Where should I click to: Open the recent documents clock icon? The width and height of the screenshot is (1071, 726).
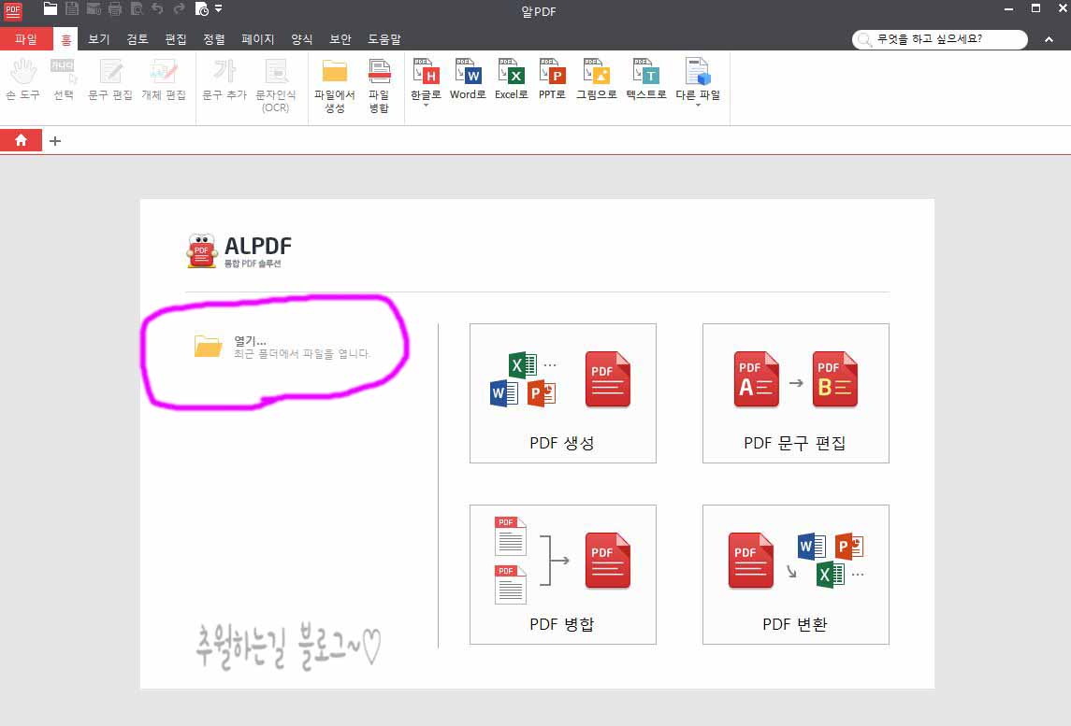point(201,8)
